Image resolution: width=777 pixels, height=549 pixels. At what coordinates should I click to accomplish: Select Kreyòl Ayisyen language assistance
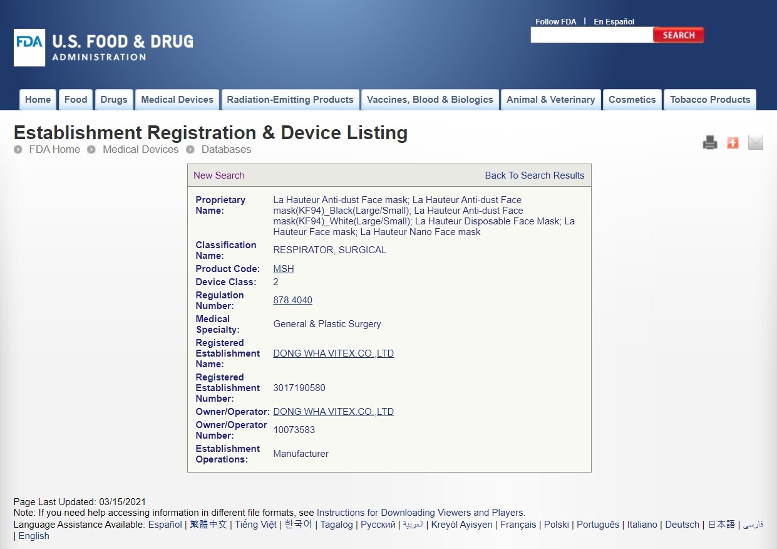(x=462, y=525)
